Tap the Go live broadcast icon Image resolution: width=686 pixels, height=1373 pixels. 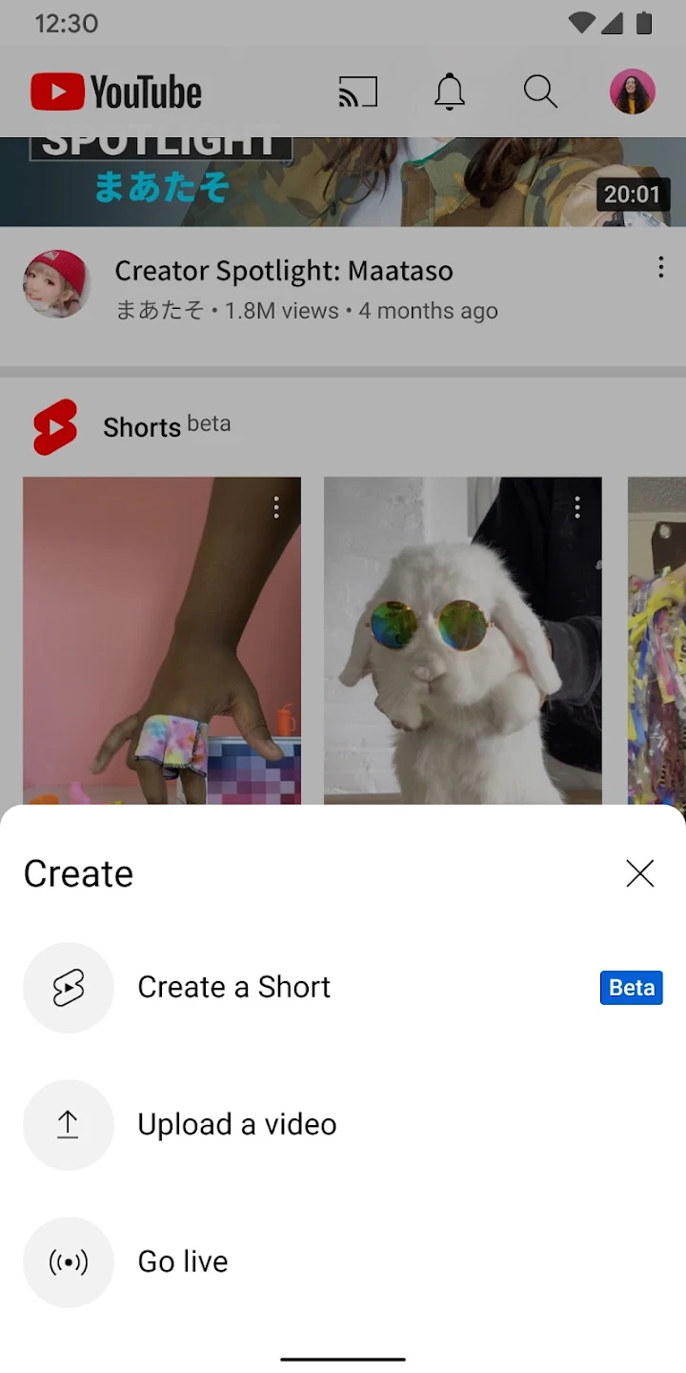point(69,1262)
